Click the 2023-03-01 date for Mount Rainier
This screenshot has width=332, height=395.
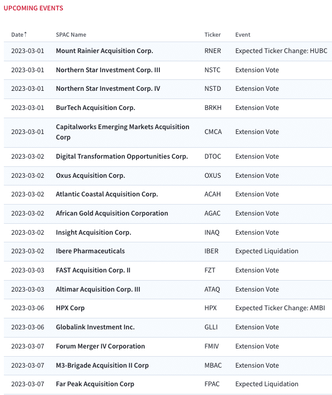point(27,51)
